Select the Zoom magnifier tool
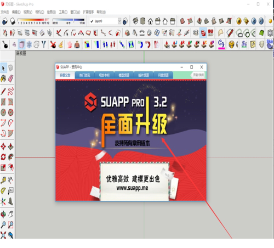The width and height of the screenshot is (274, 248). (x=3, y=224)
